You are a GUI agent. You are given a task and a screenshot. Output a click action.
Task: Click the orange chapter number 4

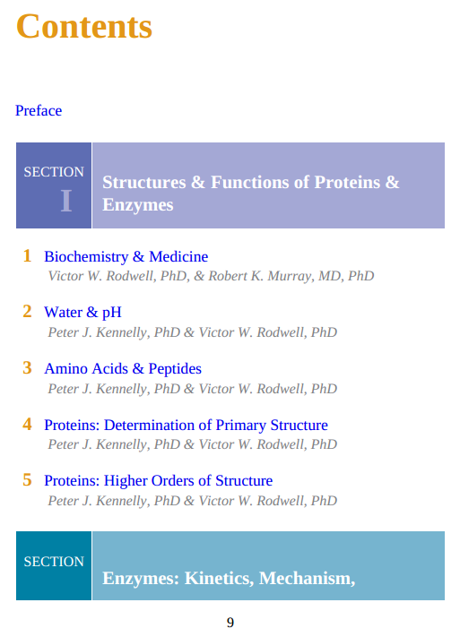pos(27,424)
